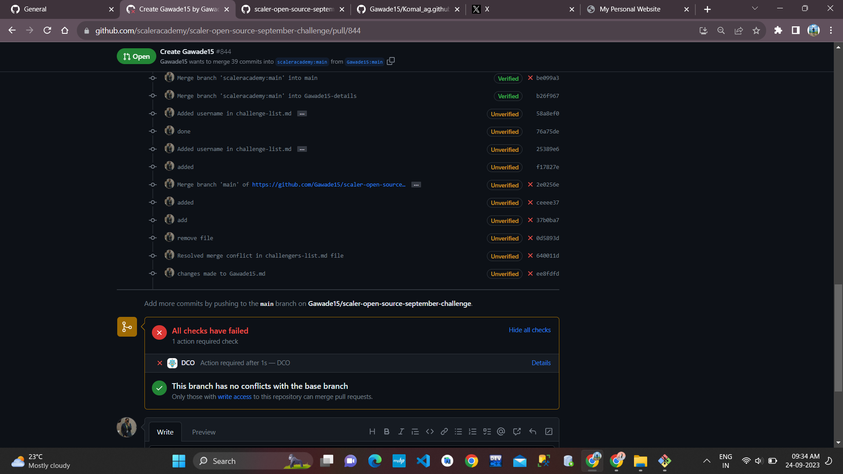Click the commenter's profile avatar
This screenshot has width=843, height=474.
[x=126, y=427]
